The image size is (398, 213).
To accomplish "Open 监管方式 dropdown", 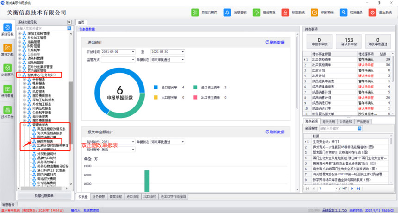I will coord(133,60).
